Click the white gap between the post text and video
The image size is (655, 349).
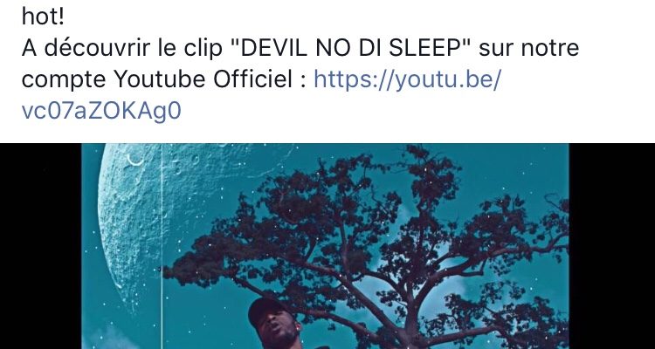(327, 134)
